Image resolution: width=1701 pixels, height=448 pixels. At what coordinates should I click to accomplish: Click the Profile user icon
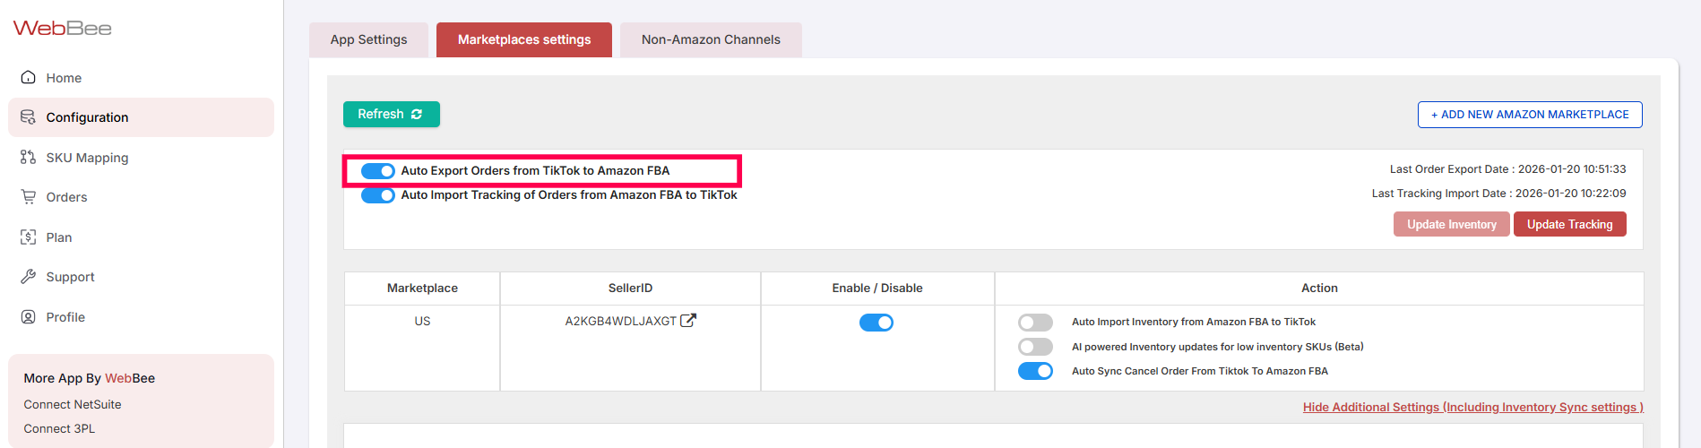pos(29,317)
